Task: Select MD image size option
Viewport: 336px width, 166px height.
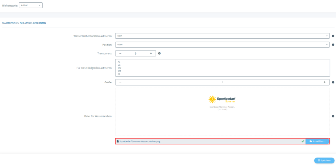Action: pyautogui.click(x=119, y=68)
